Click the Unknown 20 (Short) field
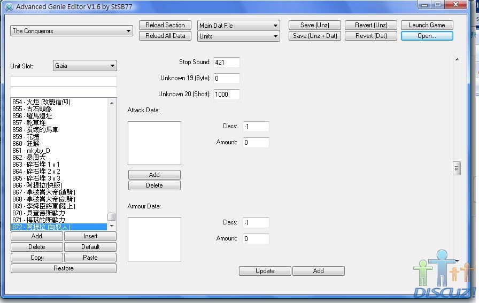 226,95
